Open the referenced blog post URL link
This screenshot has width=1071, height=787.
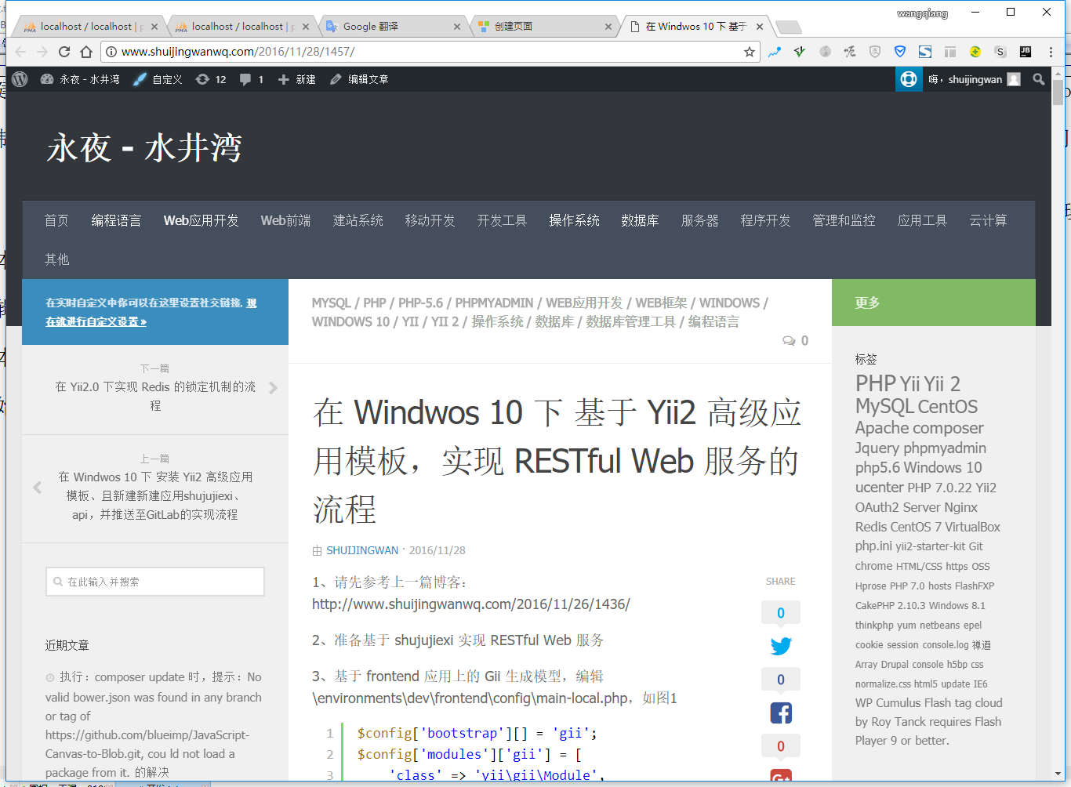tap(470, 604)
